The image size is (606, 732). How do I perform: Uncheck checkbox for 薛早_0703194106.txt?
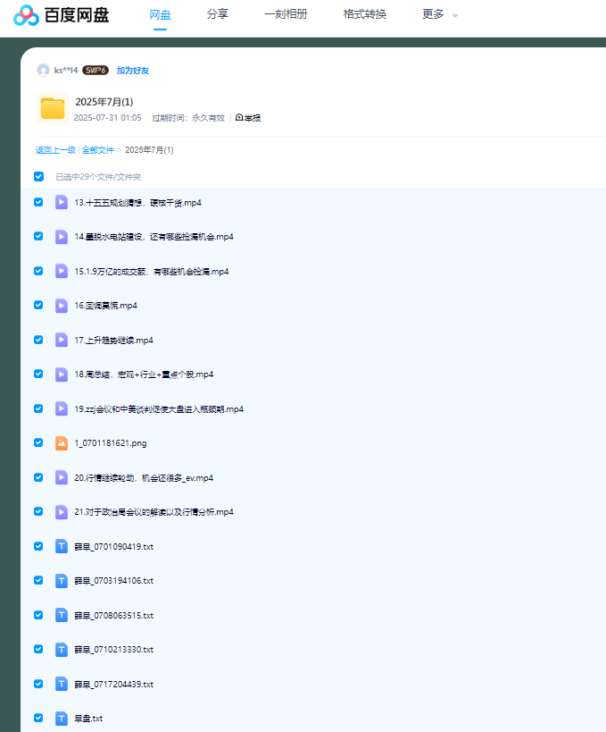(x=38, y=580)
